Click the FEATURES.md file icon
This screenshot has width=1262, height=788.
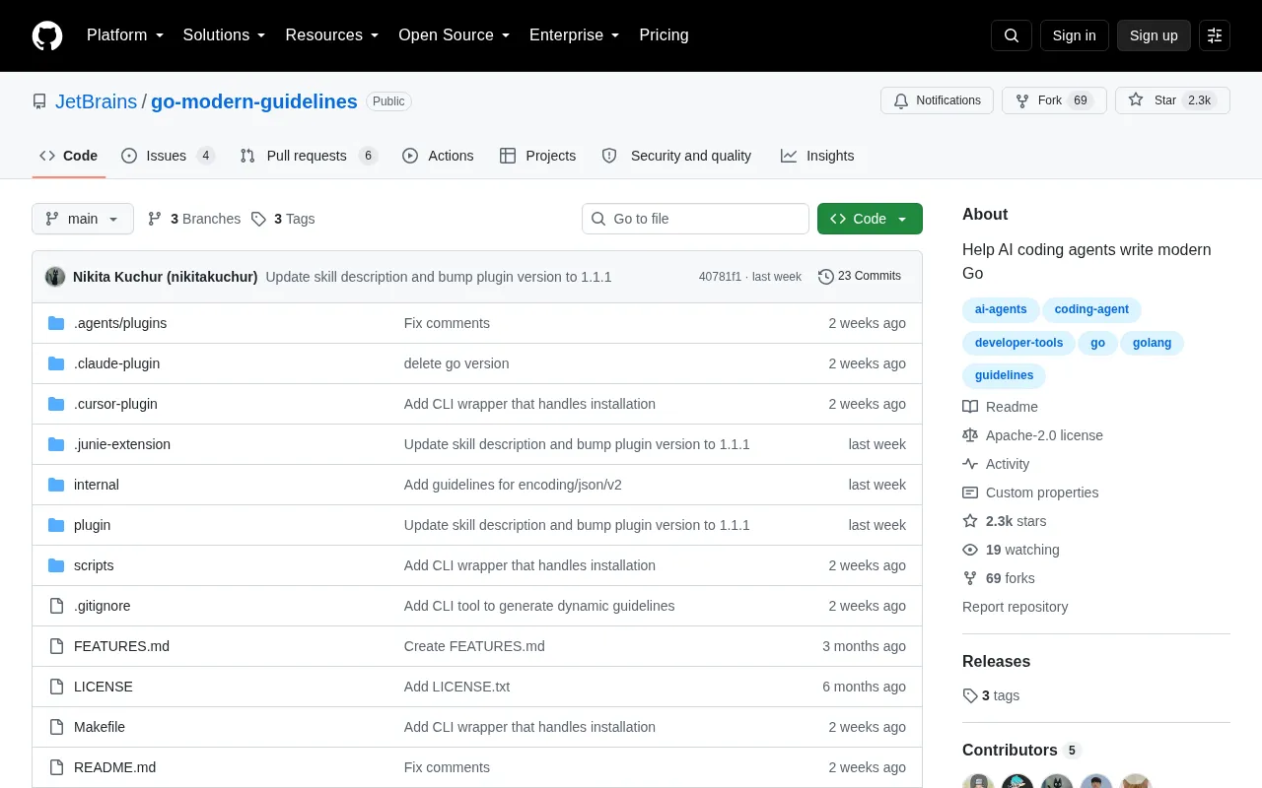click(x=56, y=646)
